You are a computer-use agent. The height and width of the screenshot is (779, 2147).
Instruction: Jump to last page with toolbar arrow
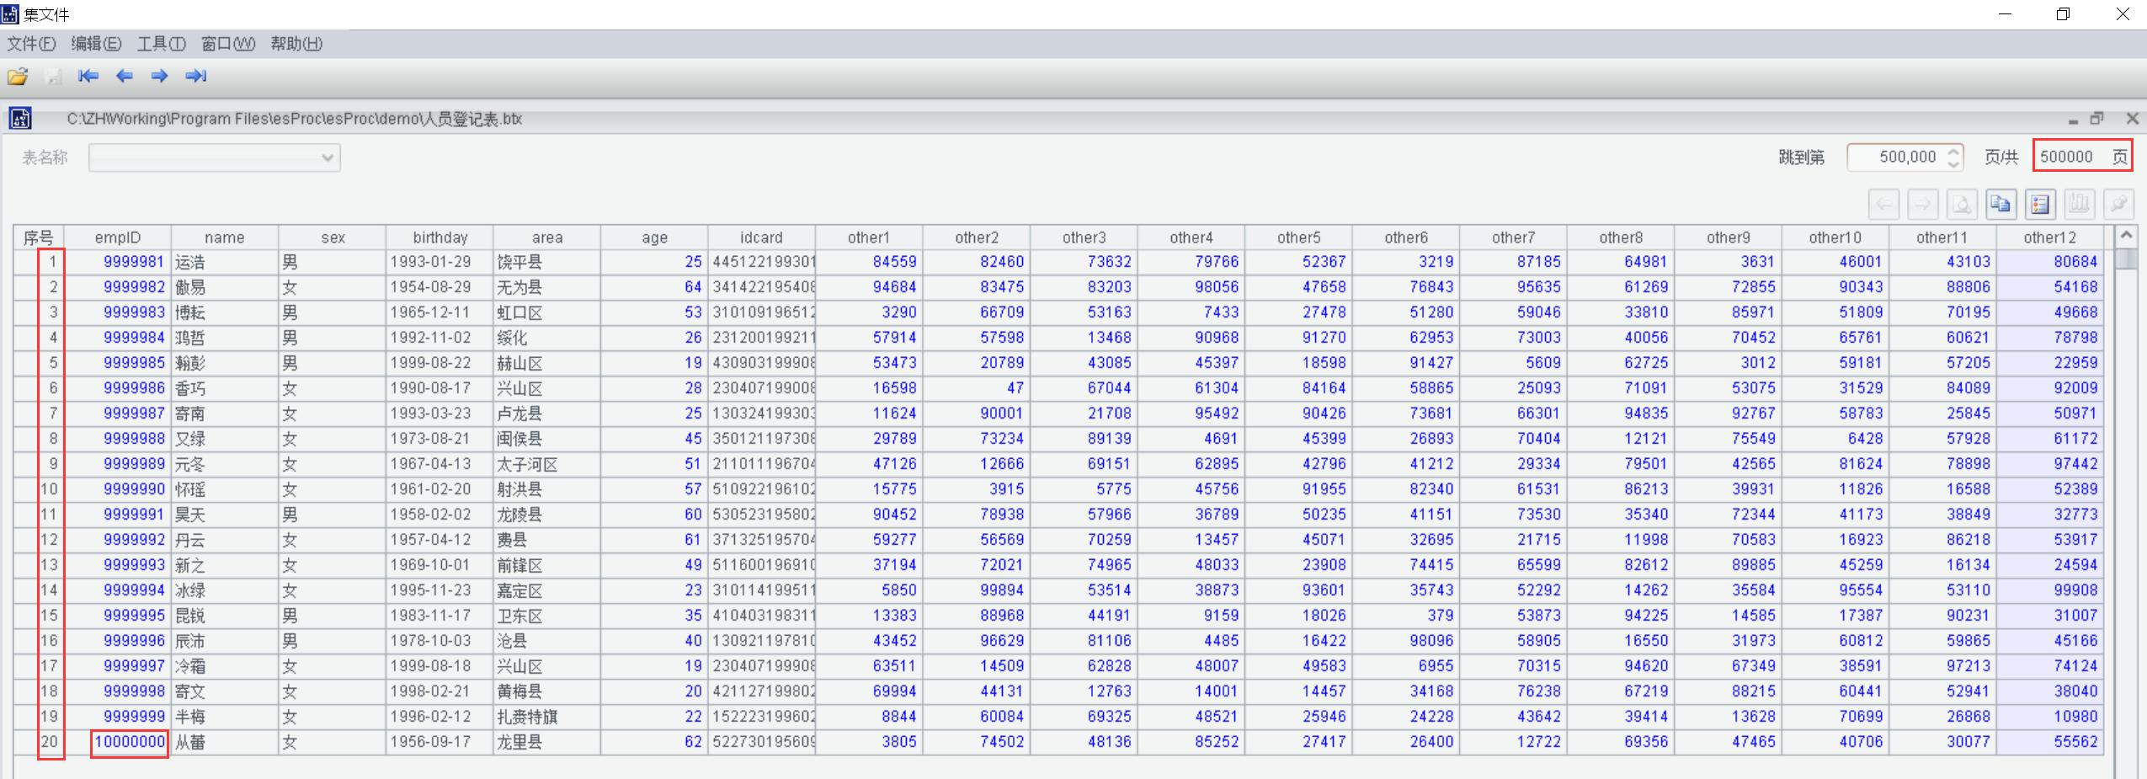click(196, 77)
